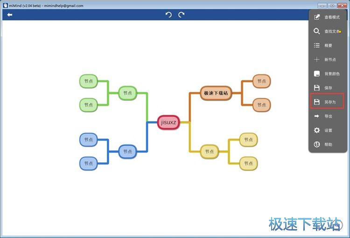Redo the last undone action
Screen dimensions: 350x238
181,15
